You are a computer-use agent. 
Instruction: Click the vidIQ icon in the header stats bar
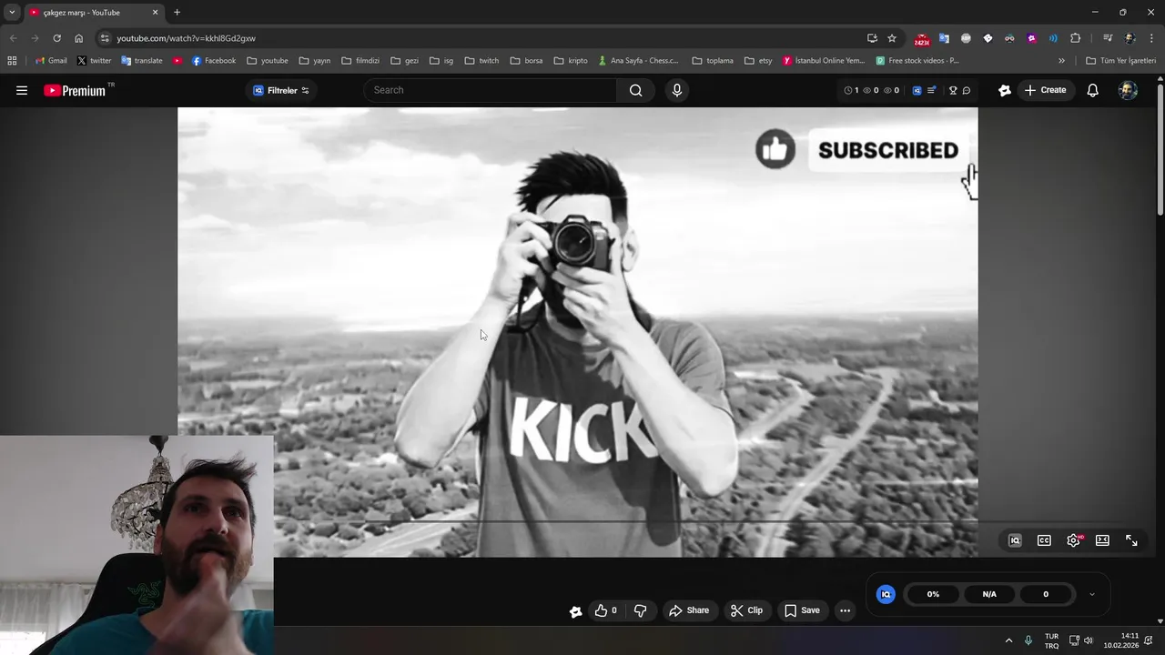tap(917, 90)
